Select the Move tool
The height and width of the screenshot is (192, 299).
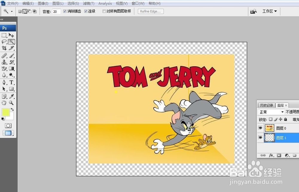click(11, 35)
